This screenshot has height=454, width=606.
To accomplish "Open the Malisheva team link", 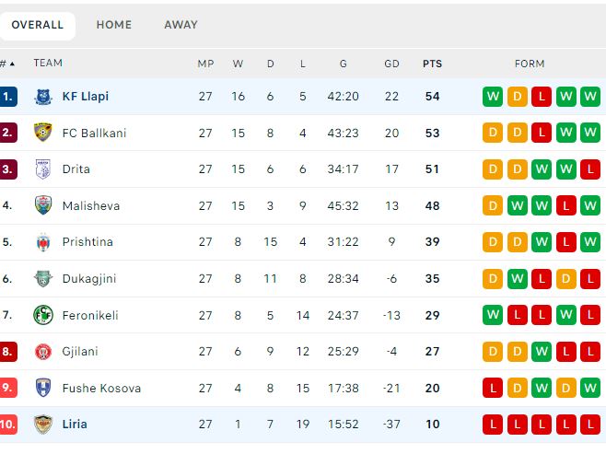I will (x=91, y=205).
